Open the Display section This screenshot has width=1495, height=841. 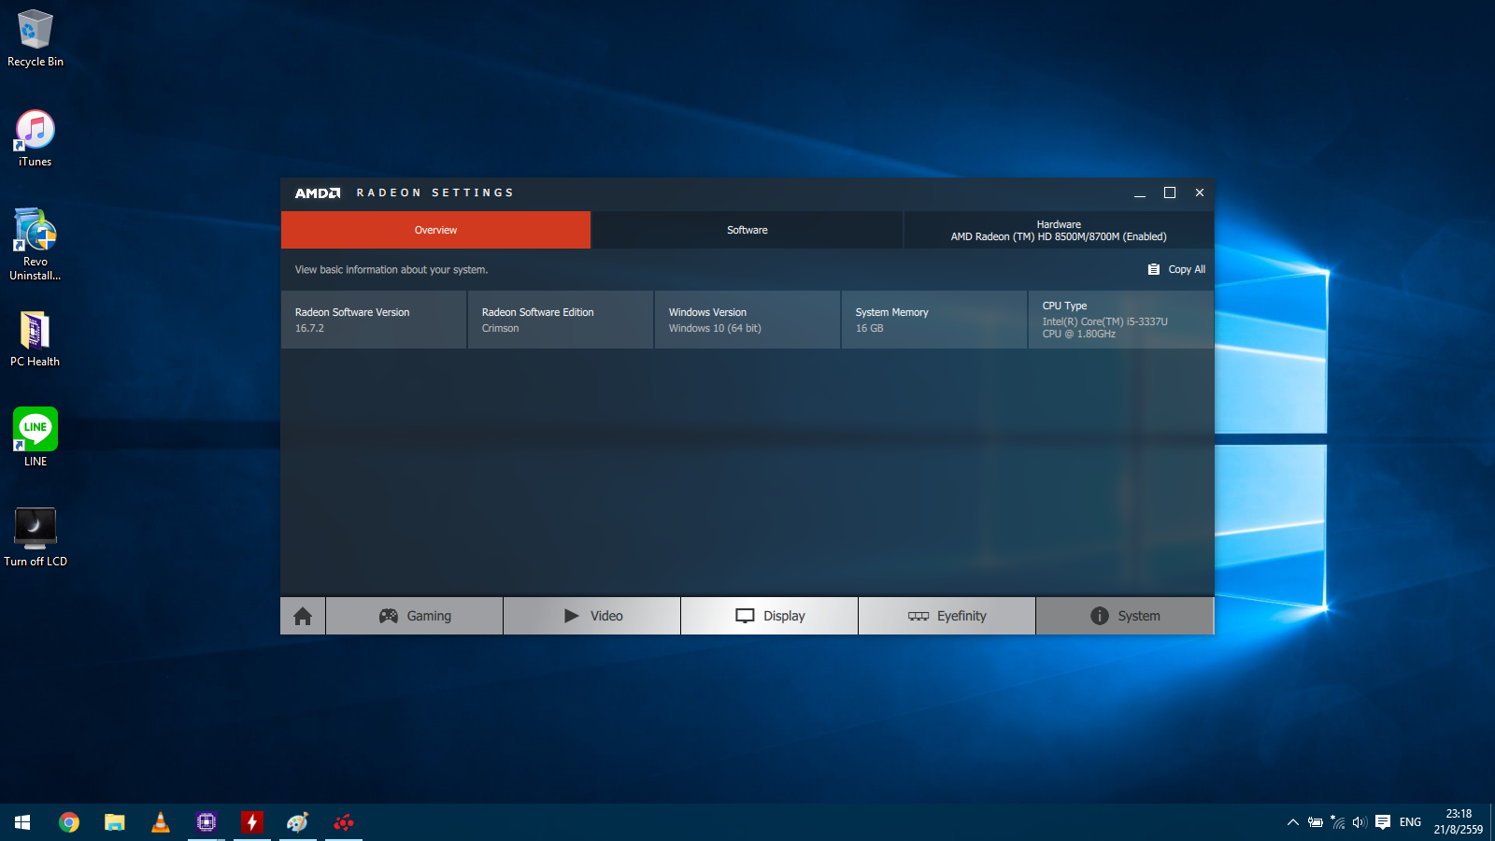pos(770,616)
